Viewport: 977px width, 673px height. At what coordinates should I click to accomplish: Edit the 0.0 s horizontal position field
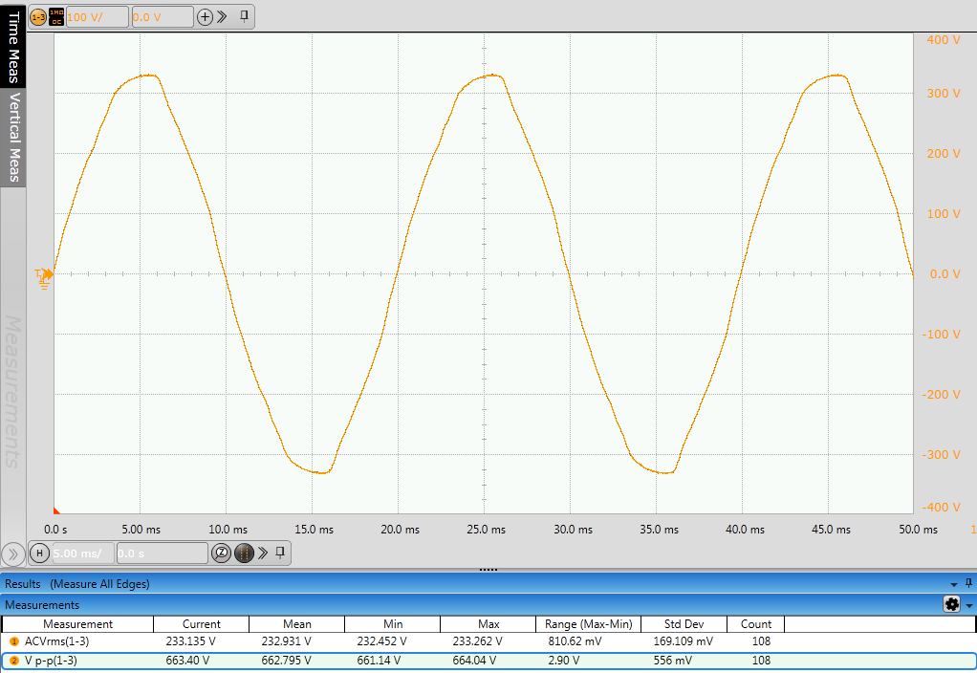162,553
